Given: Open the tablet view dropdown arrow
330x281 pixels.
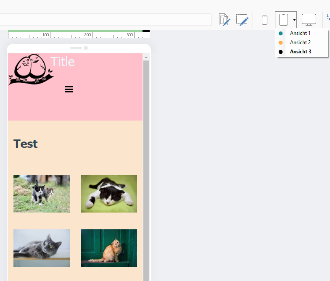Looking at the screenshot, I should [294, 20].
